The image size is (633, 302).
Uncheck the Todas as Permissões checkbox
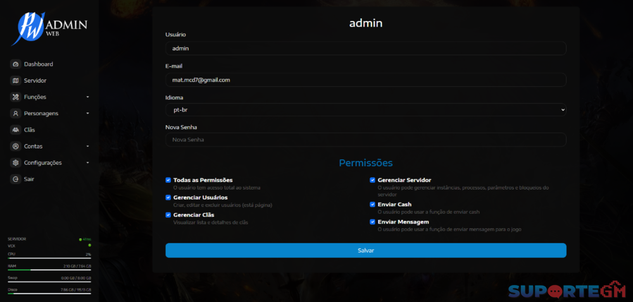[168, 180]
